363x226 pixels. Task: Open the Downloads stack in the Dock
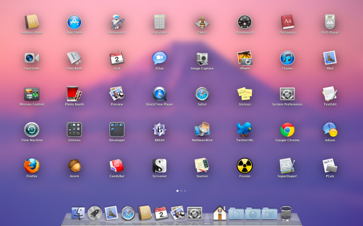coord(253,214)
